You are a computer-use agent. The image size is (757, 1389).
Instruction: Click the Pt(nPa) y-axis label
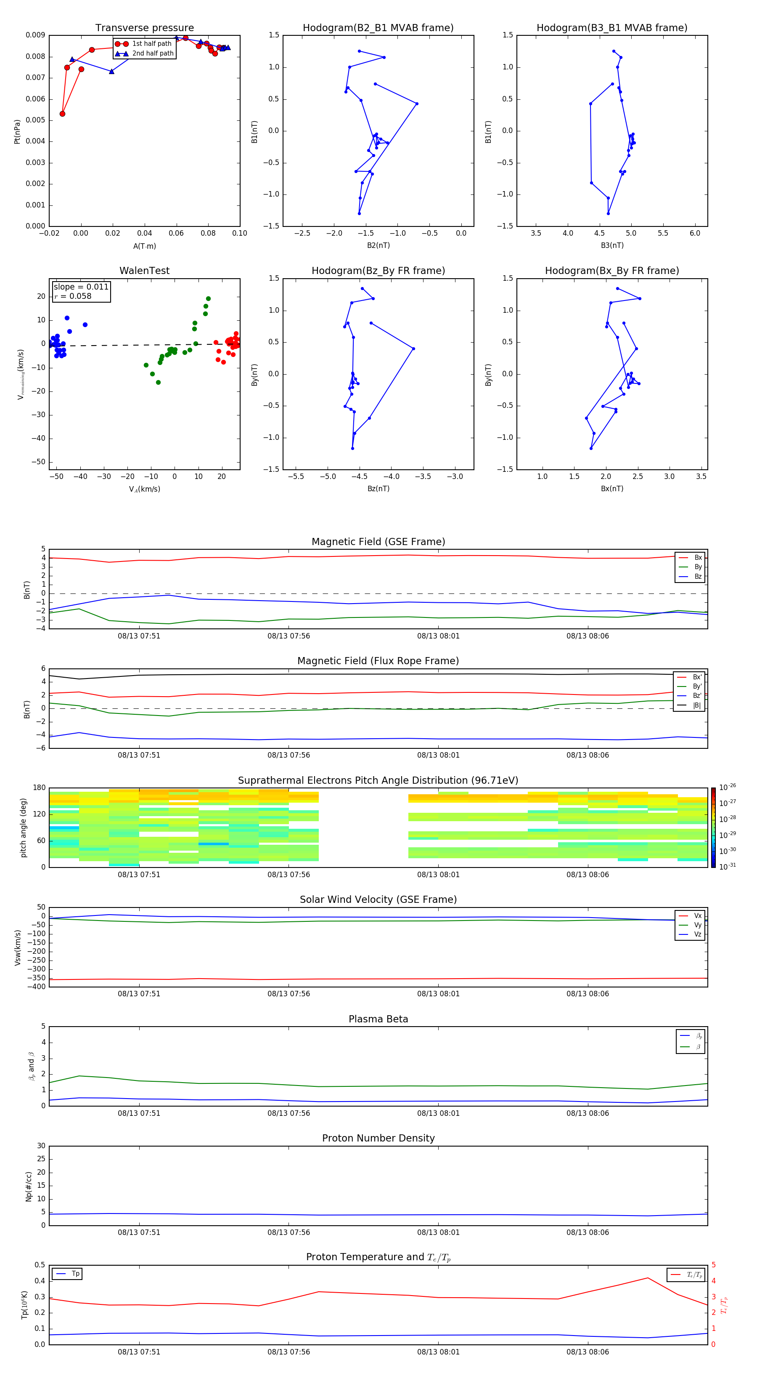click(x=17, y=132)
